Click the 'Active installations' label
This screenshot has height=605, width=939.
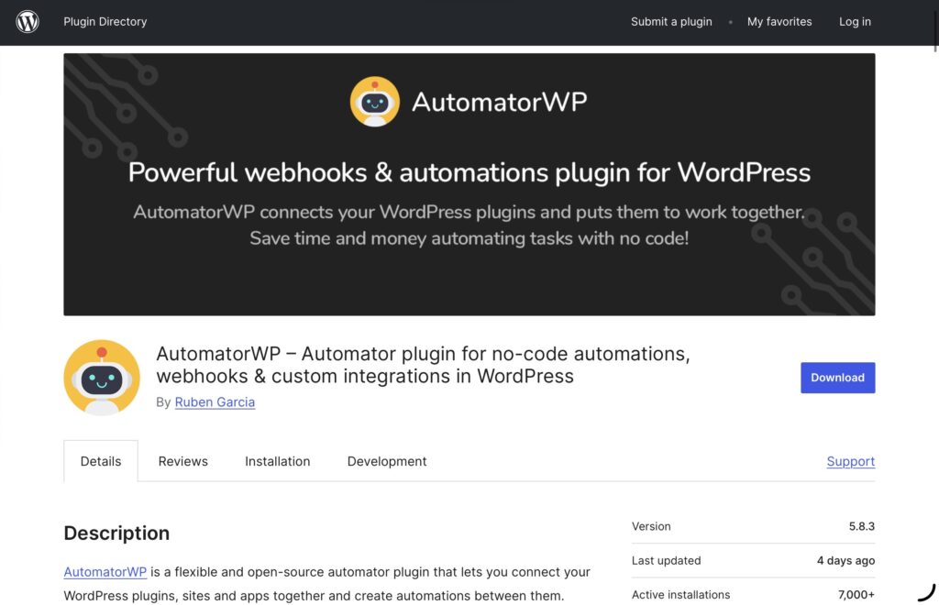coord(681,595)
